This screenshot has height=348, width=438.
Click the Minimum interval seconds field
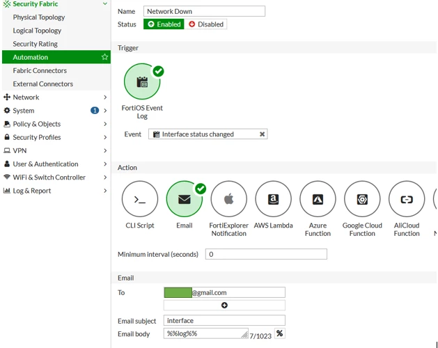(x=266, y=254)
